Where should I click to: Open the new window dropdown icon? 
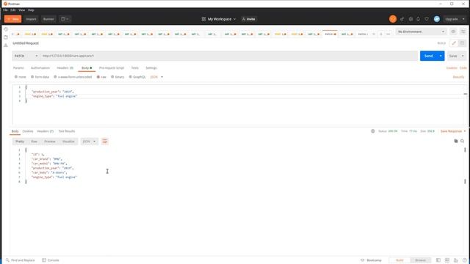(x=65, y=19)
